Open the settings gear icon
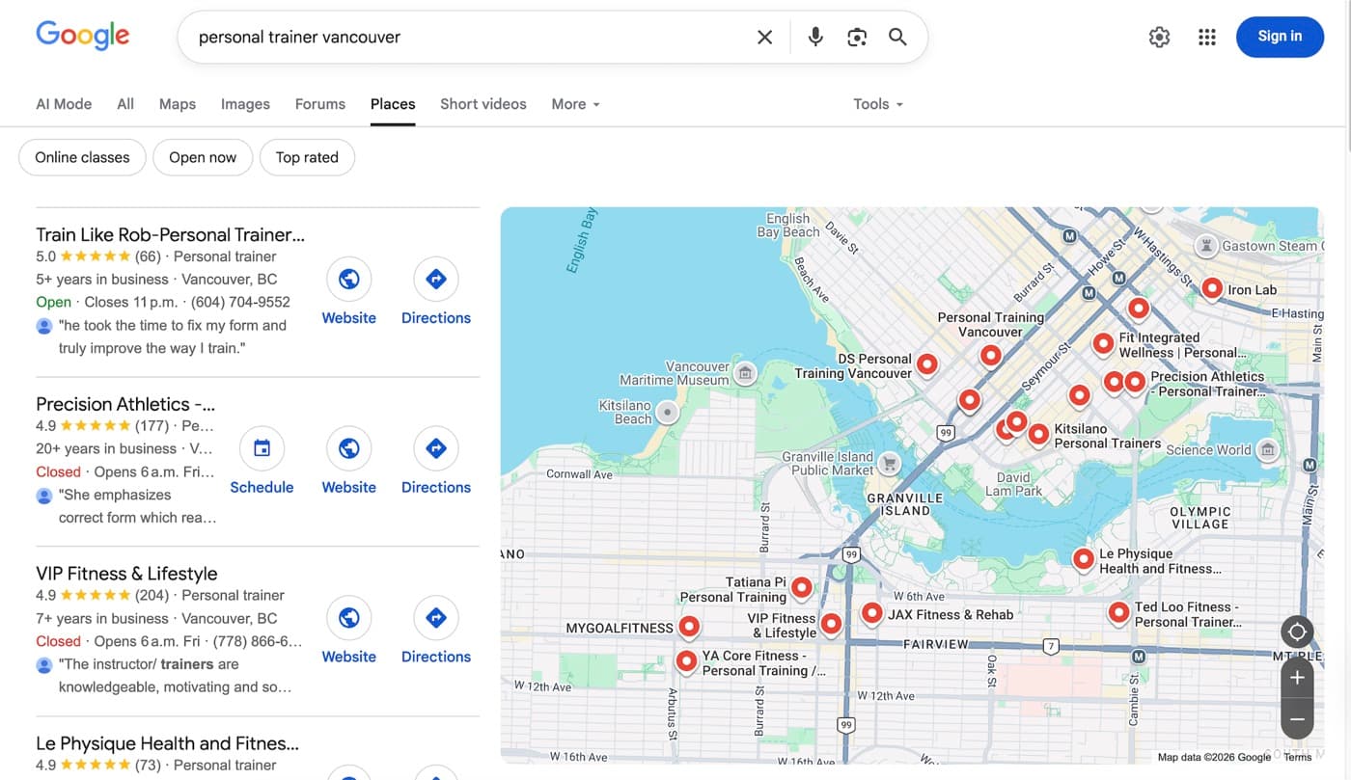Image resolution: width=1351 pixels, height=780 pixels. click(x=1159, y=37)
